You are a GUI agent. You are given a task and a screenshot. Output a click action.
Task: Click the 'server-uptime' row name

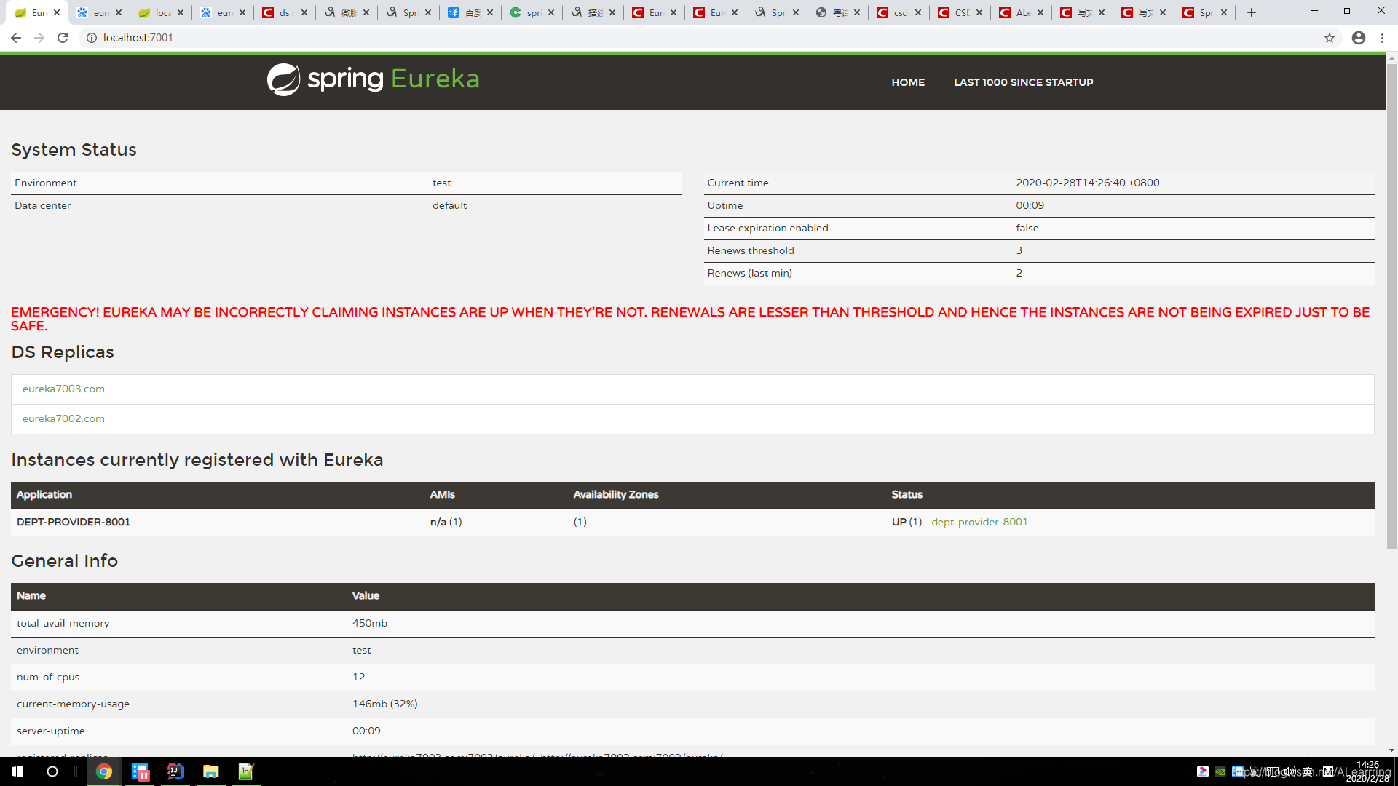coord(51,731)
